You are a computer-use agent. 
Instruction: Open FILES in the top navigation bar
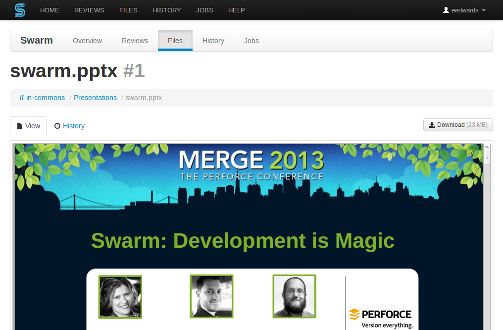coord(128,10)
